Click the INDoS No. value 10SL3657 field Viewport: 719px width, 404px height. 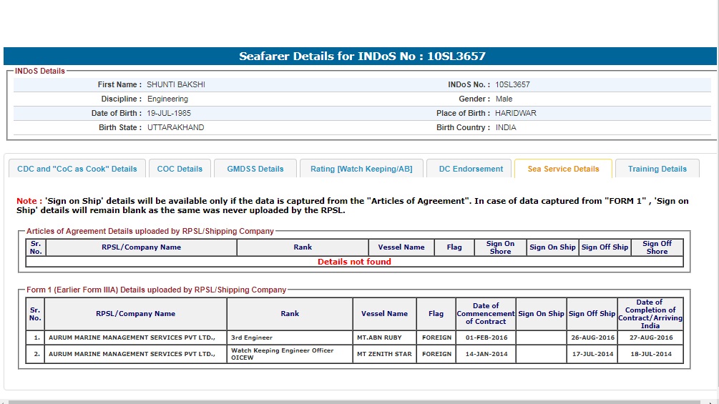(512, 84)
